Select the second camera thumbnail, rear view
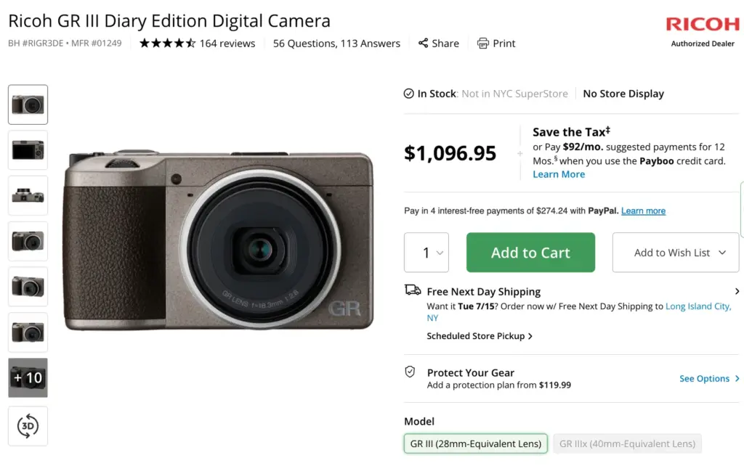This screenshot has width=744, height=466. [x=28, y=150]
